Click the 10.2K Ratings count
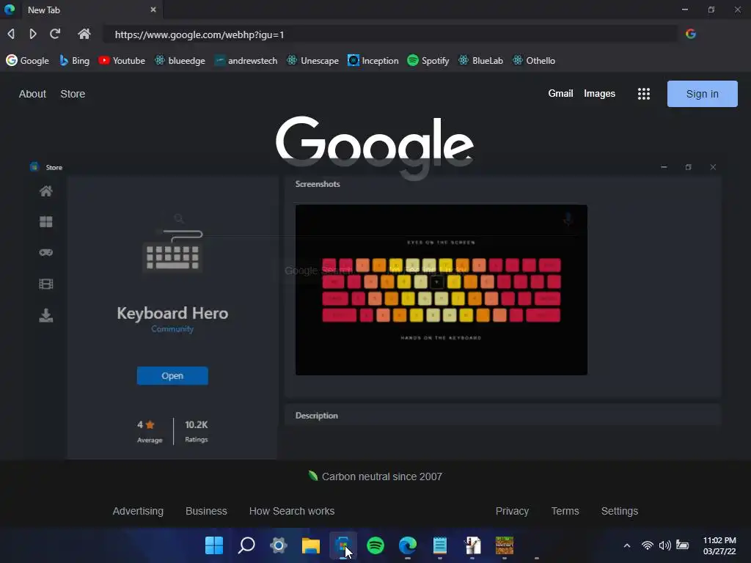751x563 pixels. click(x=197, y=431)
